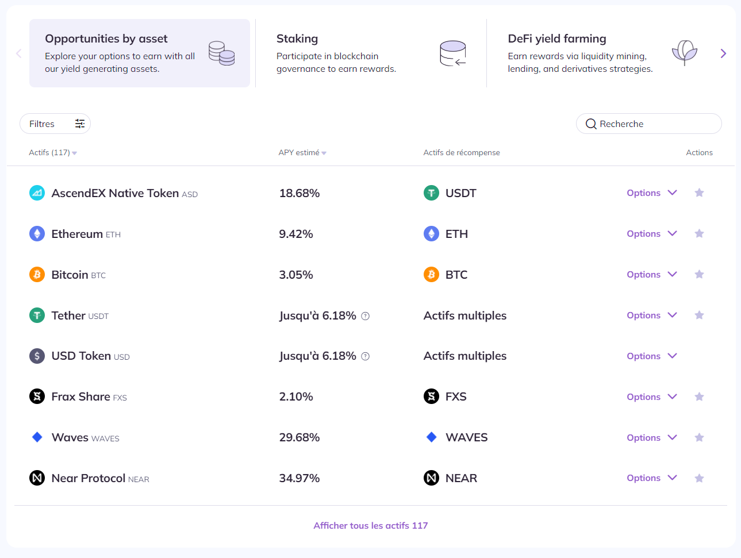Click the 18.68% APY value
This screenshot has width=741, height=558.
pyautogui.click(x=300, y=193)
